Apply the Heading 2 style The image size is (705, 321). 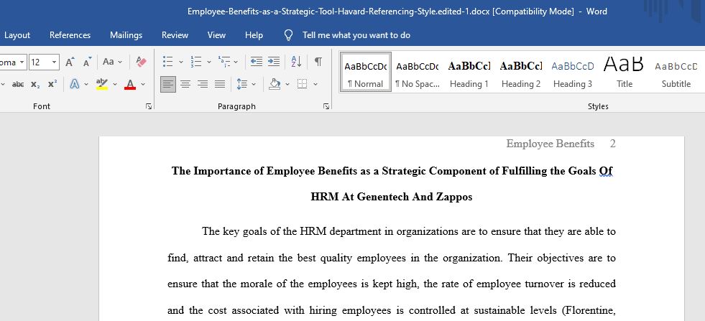point(520,72)
